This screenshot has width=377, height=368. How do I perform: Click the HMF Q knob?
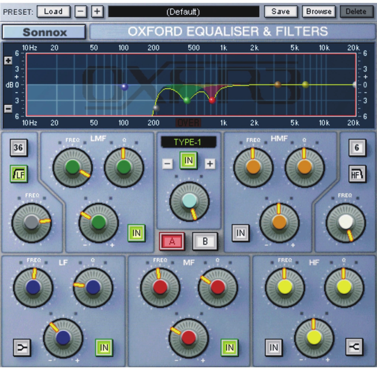(x=305, y=167)
